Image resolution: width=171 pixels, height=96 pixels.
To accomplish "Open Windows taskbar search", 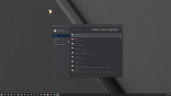I will (x=5, y=95).
